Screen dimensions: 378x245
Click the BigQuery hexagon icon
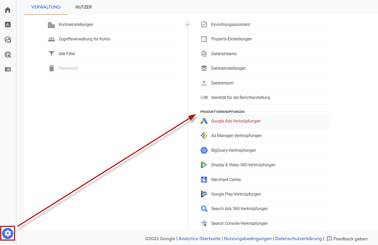click(204, 150)
